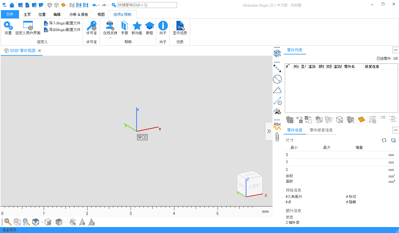This screenshot has height=233, width=399.
Task: Click the orange platform icon in quick access bar
Action: pyautogui.click(x=63, y=5)
